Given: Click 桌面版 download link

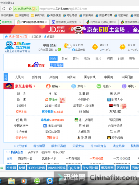Looking at the screenshot, I should (49, 37).
